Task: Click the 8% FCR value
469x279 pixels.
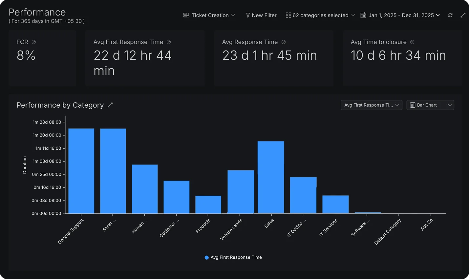Action: pyautogui.click(x=26, y=55)
